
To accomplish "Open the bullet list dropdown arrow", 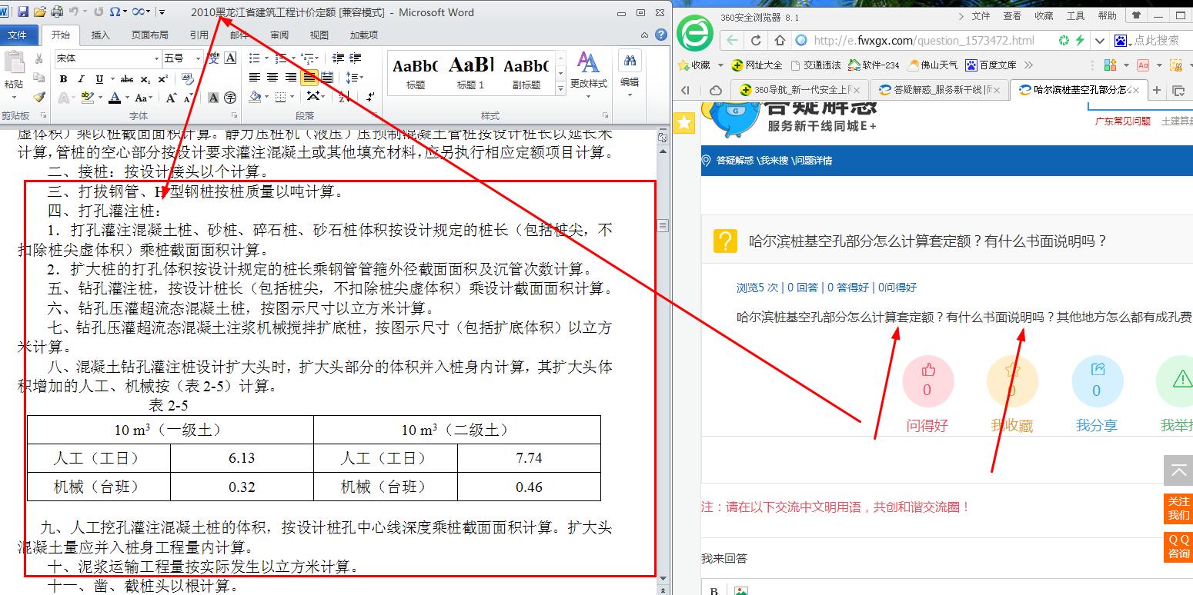I will click(266, 58).
